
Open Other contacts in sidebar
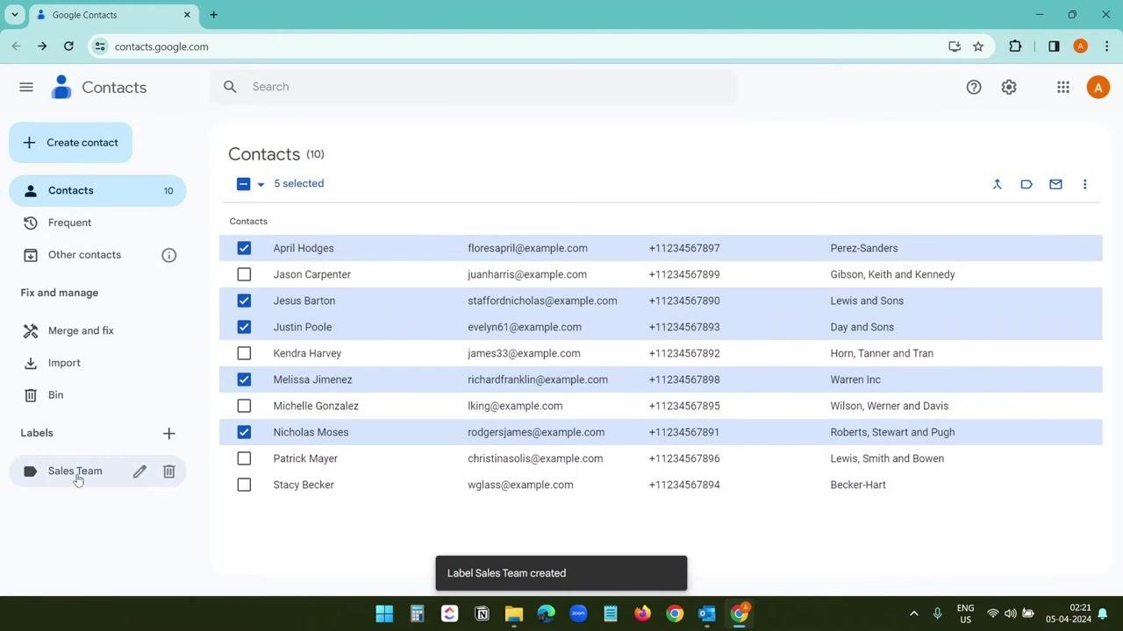pyautogui.click(x=84, y=255)
